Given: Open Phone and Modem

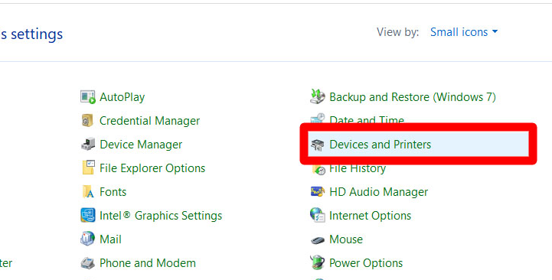Looking at the screenshot, I should pyautogui.click(x=148, y=262).
